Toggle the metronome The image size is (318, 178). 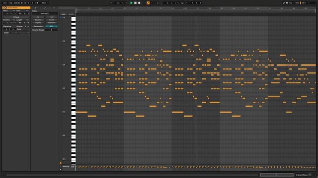click(36, 3)
